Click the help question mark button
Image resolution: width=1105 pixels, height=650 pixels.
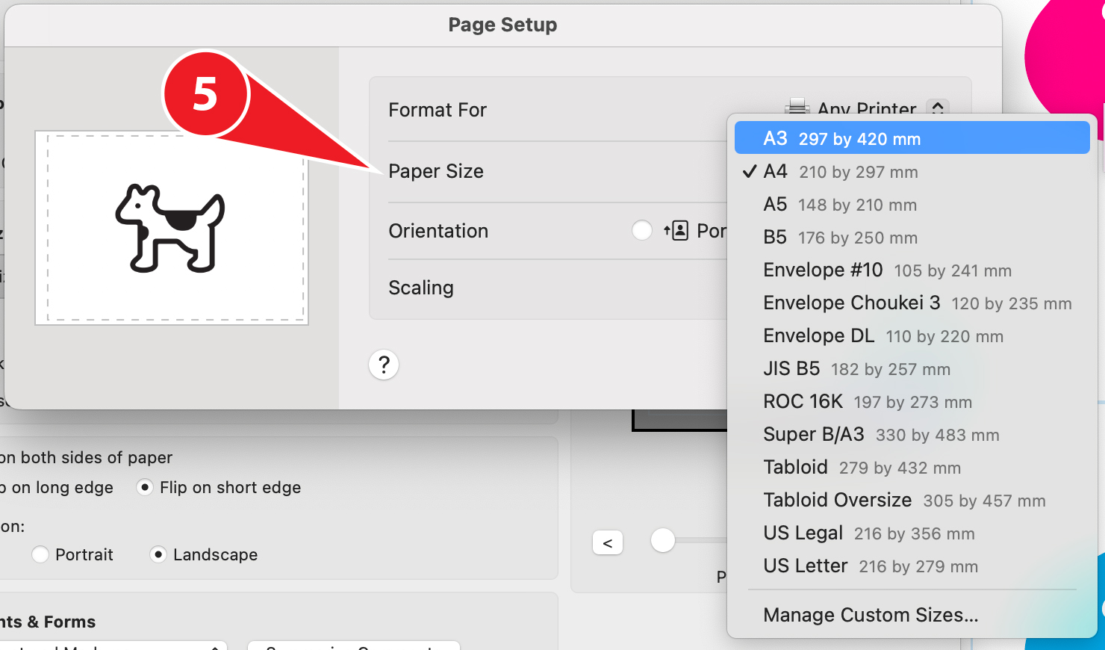[x=384, y=365]
